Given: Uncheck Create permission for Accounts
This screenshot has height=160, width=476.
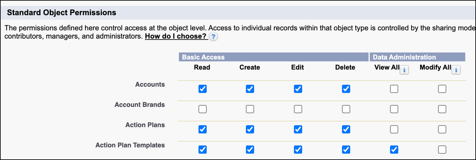Looking at the screenshot, I should 250,89.
